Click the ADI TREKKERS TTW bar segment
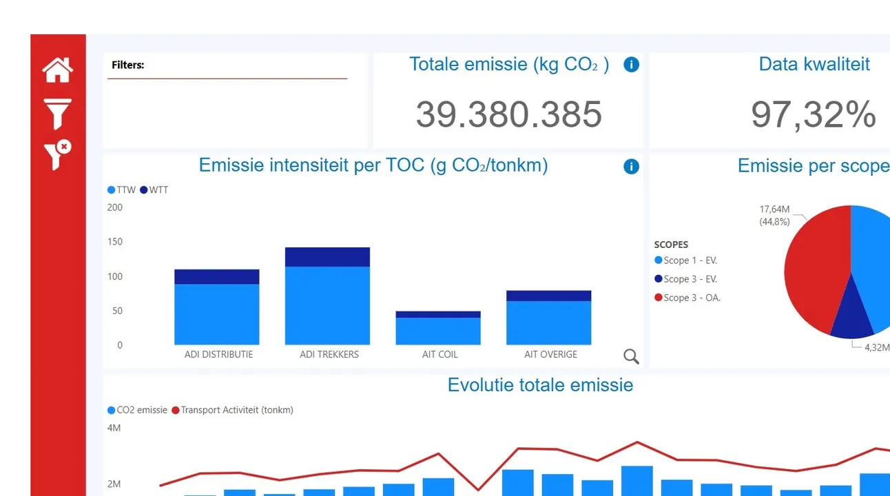The width and height of the screenshot is (890, 496). [327, 305]
